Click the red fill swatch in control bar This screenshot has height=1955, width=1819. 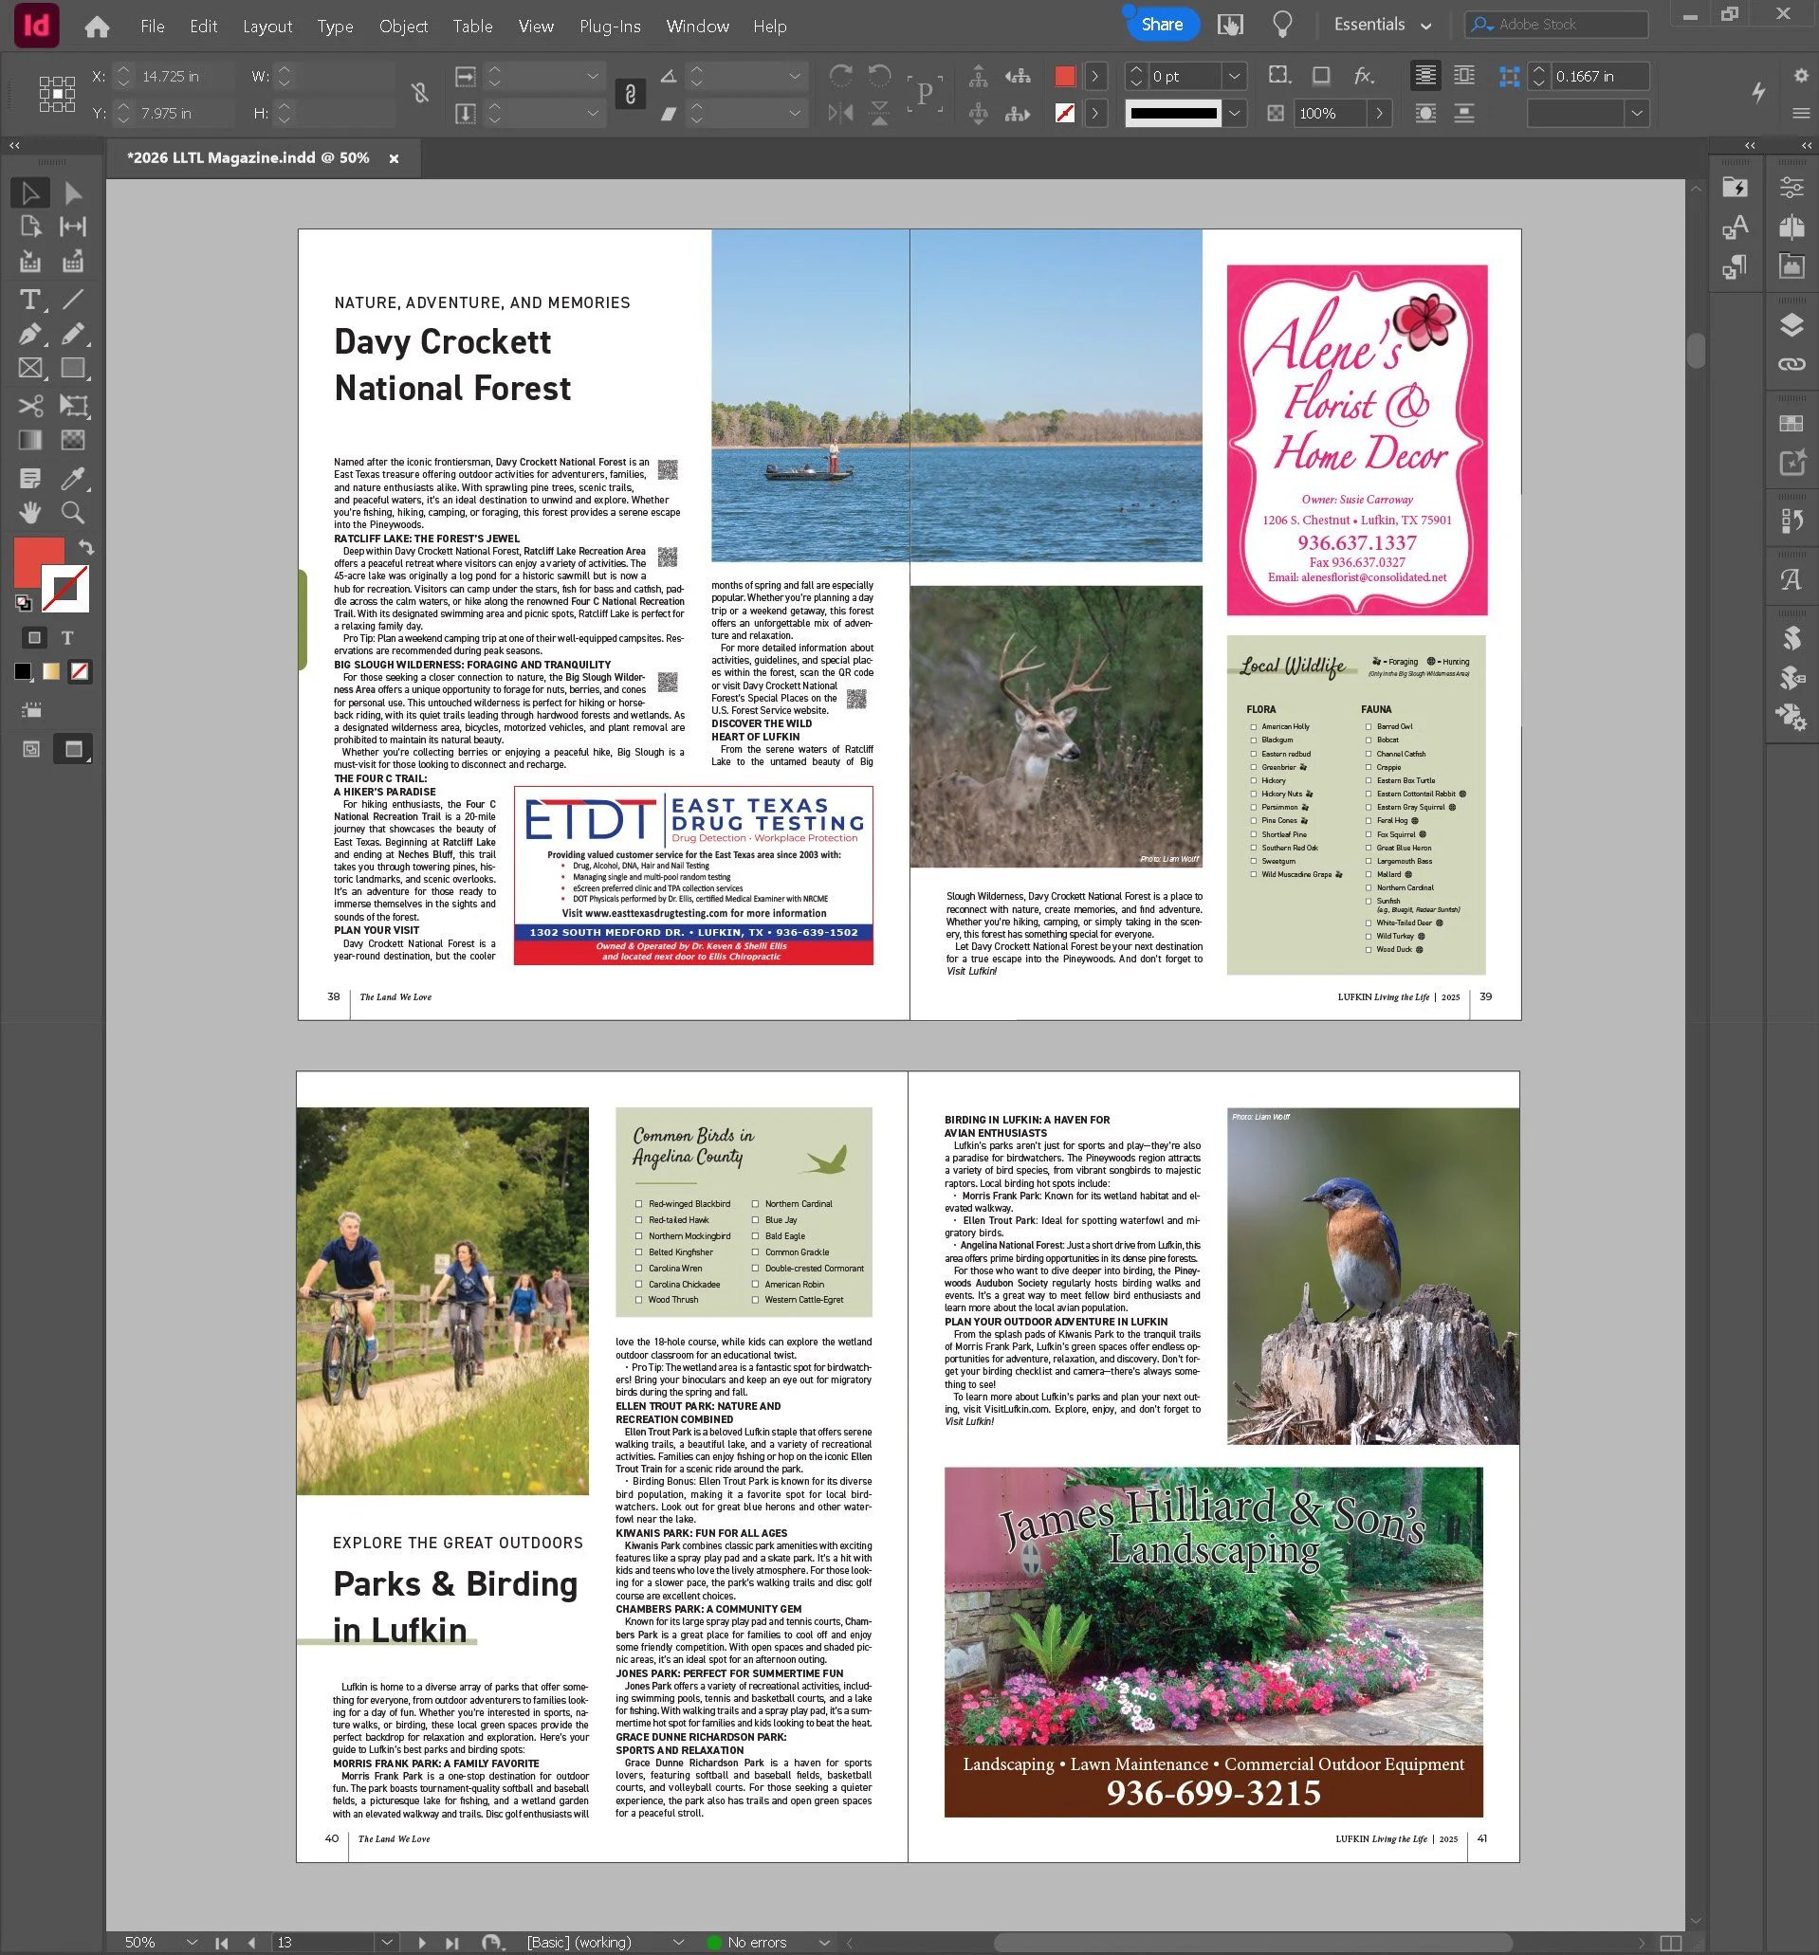tap(1064, 76)
